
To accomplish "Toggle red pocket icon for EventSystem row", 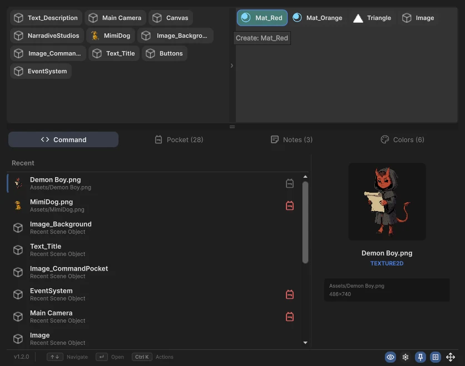I will coord(290,294).
